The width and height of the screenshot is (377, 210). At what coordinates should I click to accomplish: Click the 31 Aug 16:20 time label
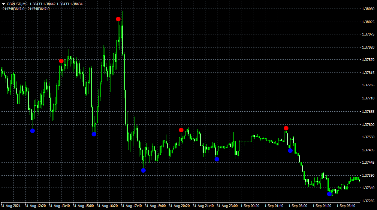coord(107,206)
